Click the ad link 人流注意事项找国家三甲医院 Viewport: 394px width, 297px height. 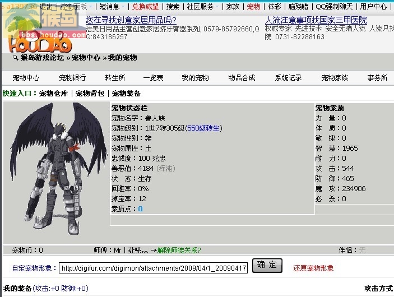click(x=316, y=20)
